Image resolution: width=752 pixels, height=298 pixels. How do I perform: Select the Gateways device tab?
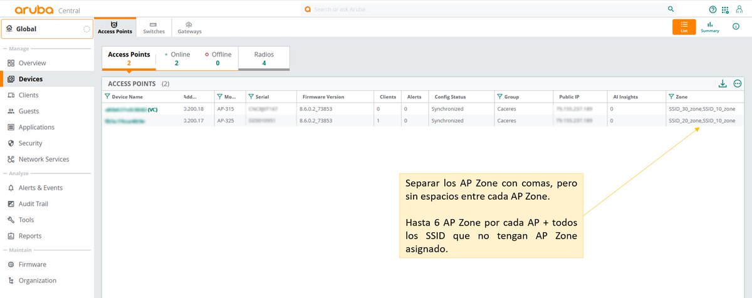(x=189, y=28)
